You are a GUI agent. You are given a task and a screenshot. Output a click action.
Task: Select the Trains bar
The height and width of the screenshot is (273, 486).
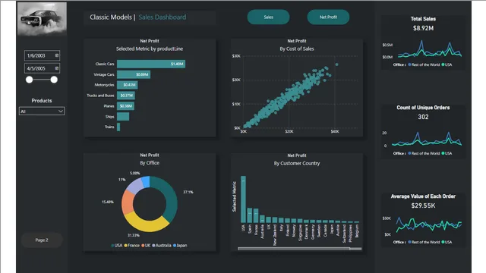(118, 127)
